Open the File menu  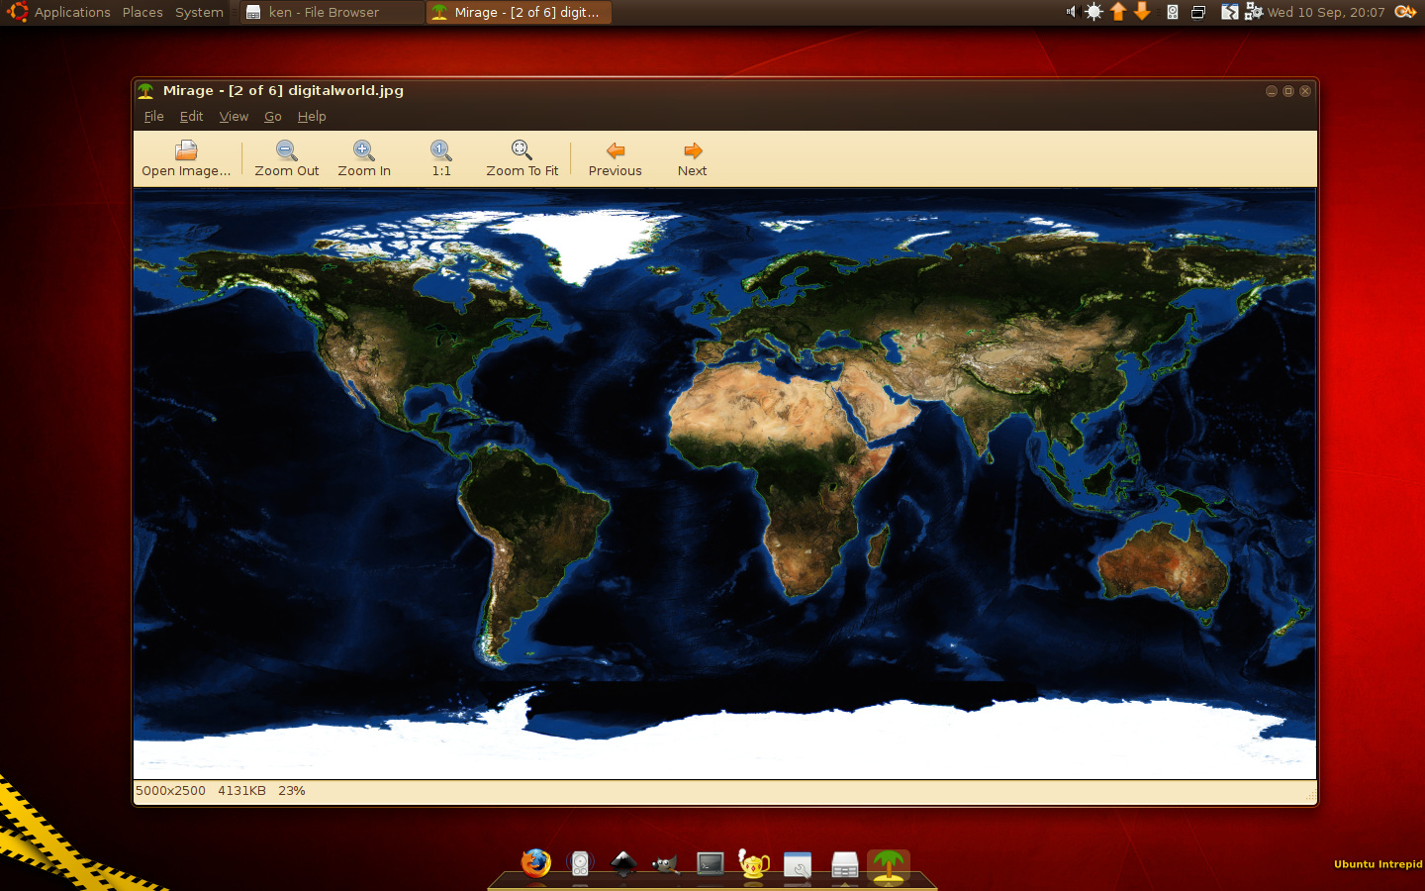tap(154, 116)
